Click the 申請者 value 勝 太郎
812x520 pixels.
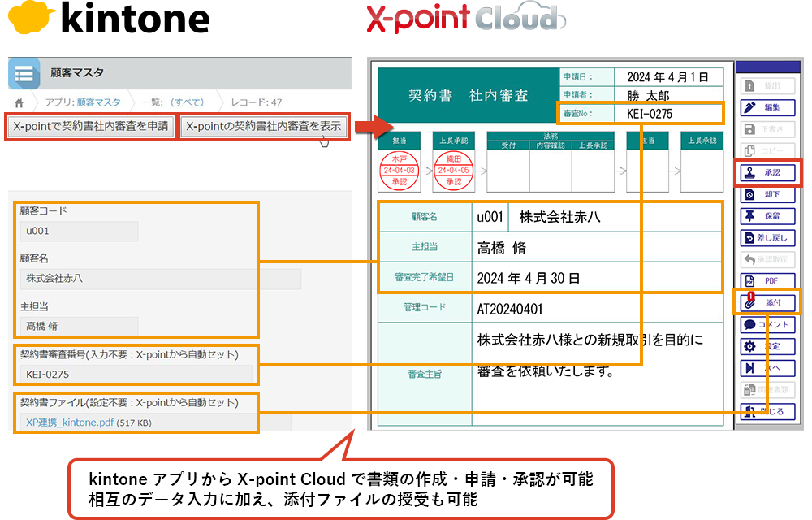648,95
